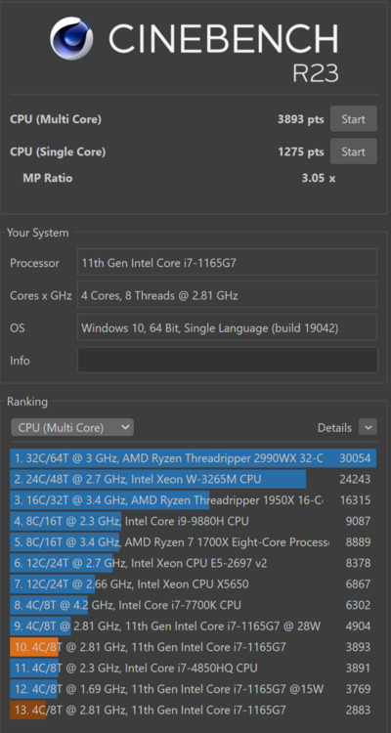Screen dimensions: 391x733
Task: Select the Xeon W-3265M ranking entry
Action: (x=194, y=479)
